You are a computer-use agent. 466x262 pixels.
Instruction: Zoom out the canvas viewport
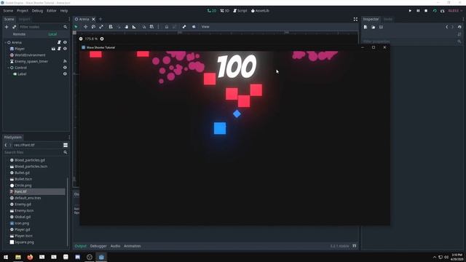point(81,39)
